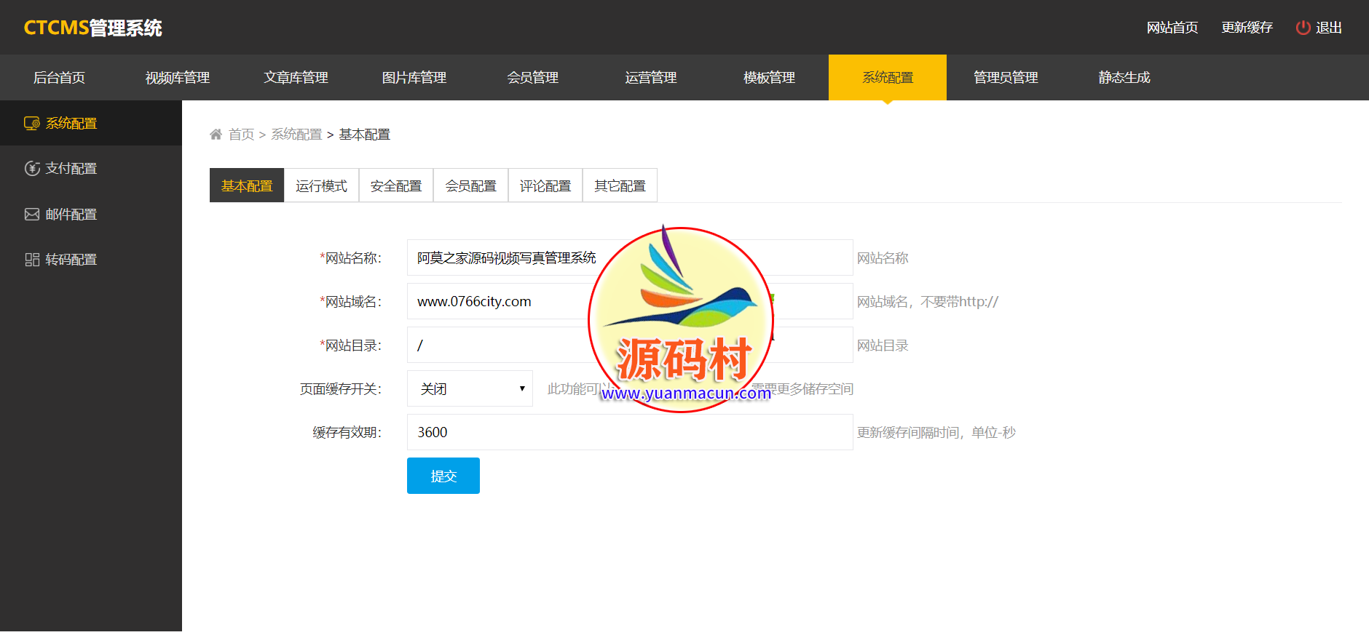Click the transcoding config grid icon
Screen dimensions: 1369x635
(x=32, y=260)
